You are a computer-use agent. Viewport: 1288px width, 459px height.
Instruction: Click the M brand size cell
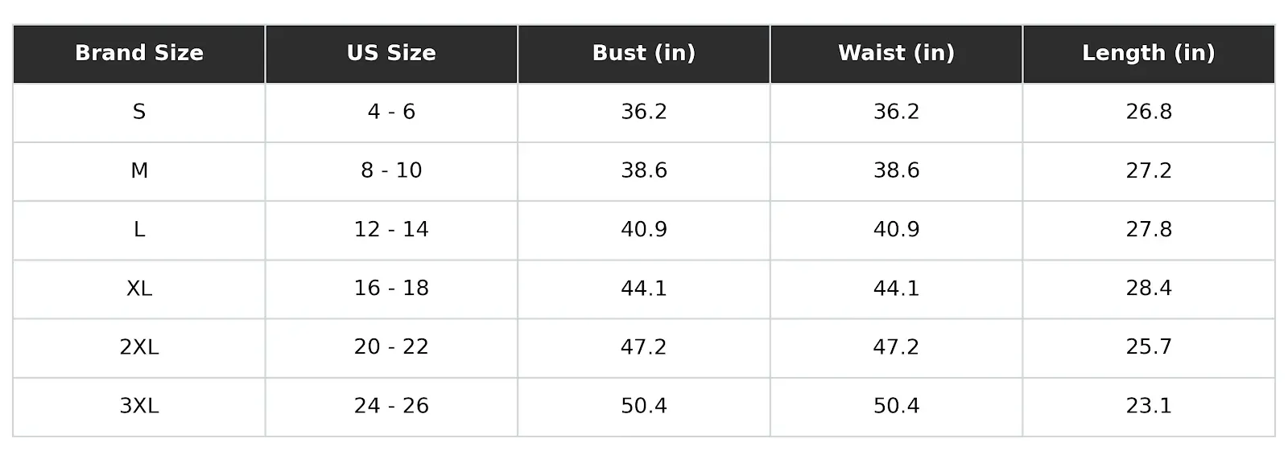[x=139, y=170]
